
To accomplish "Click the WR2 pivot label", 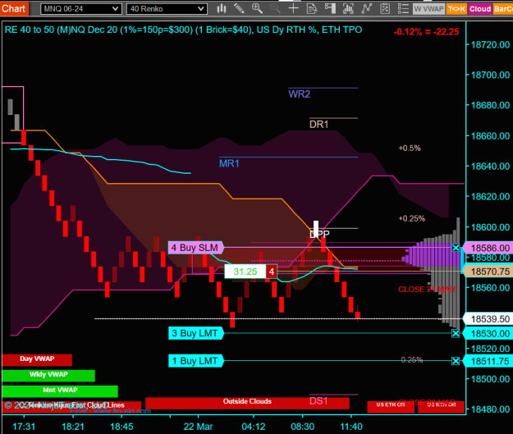I will coord(299,94).
